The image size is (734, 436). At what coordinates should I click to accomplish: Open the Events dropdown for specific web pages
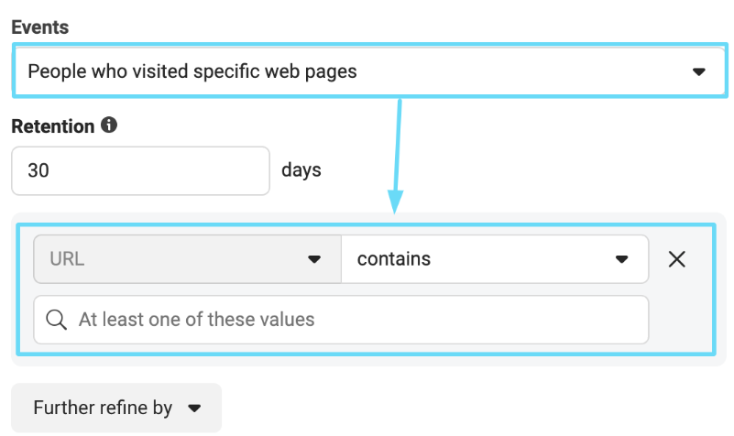coord(370,71)
